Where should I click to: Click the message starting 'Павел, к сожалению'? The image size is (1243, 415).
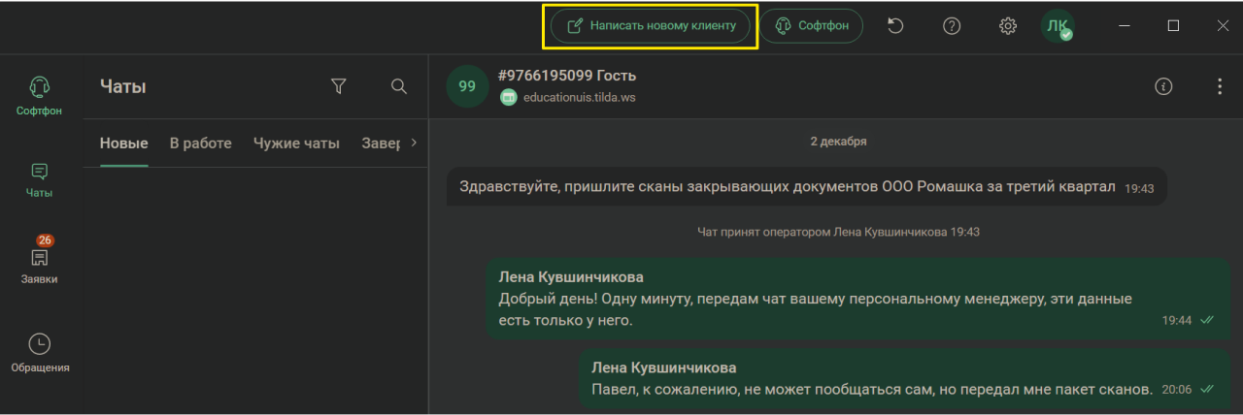(x=902, y=379)
